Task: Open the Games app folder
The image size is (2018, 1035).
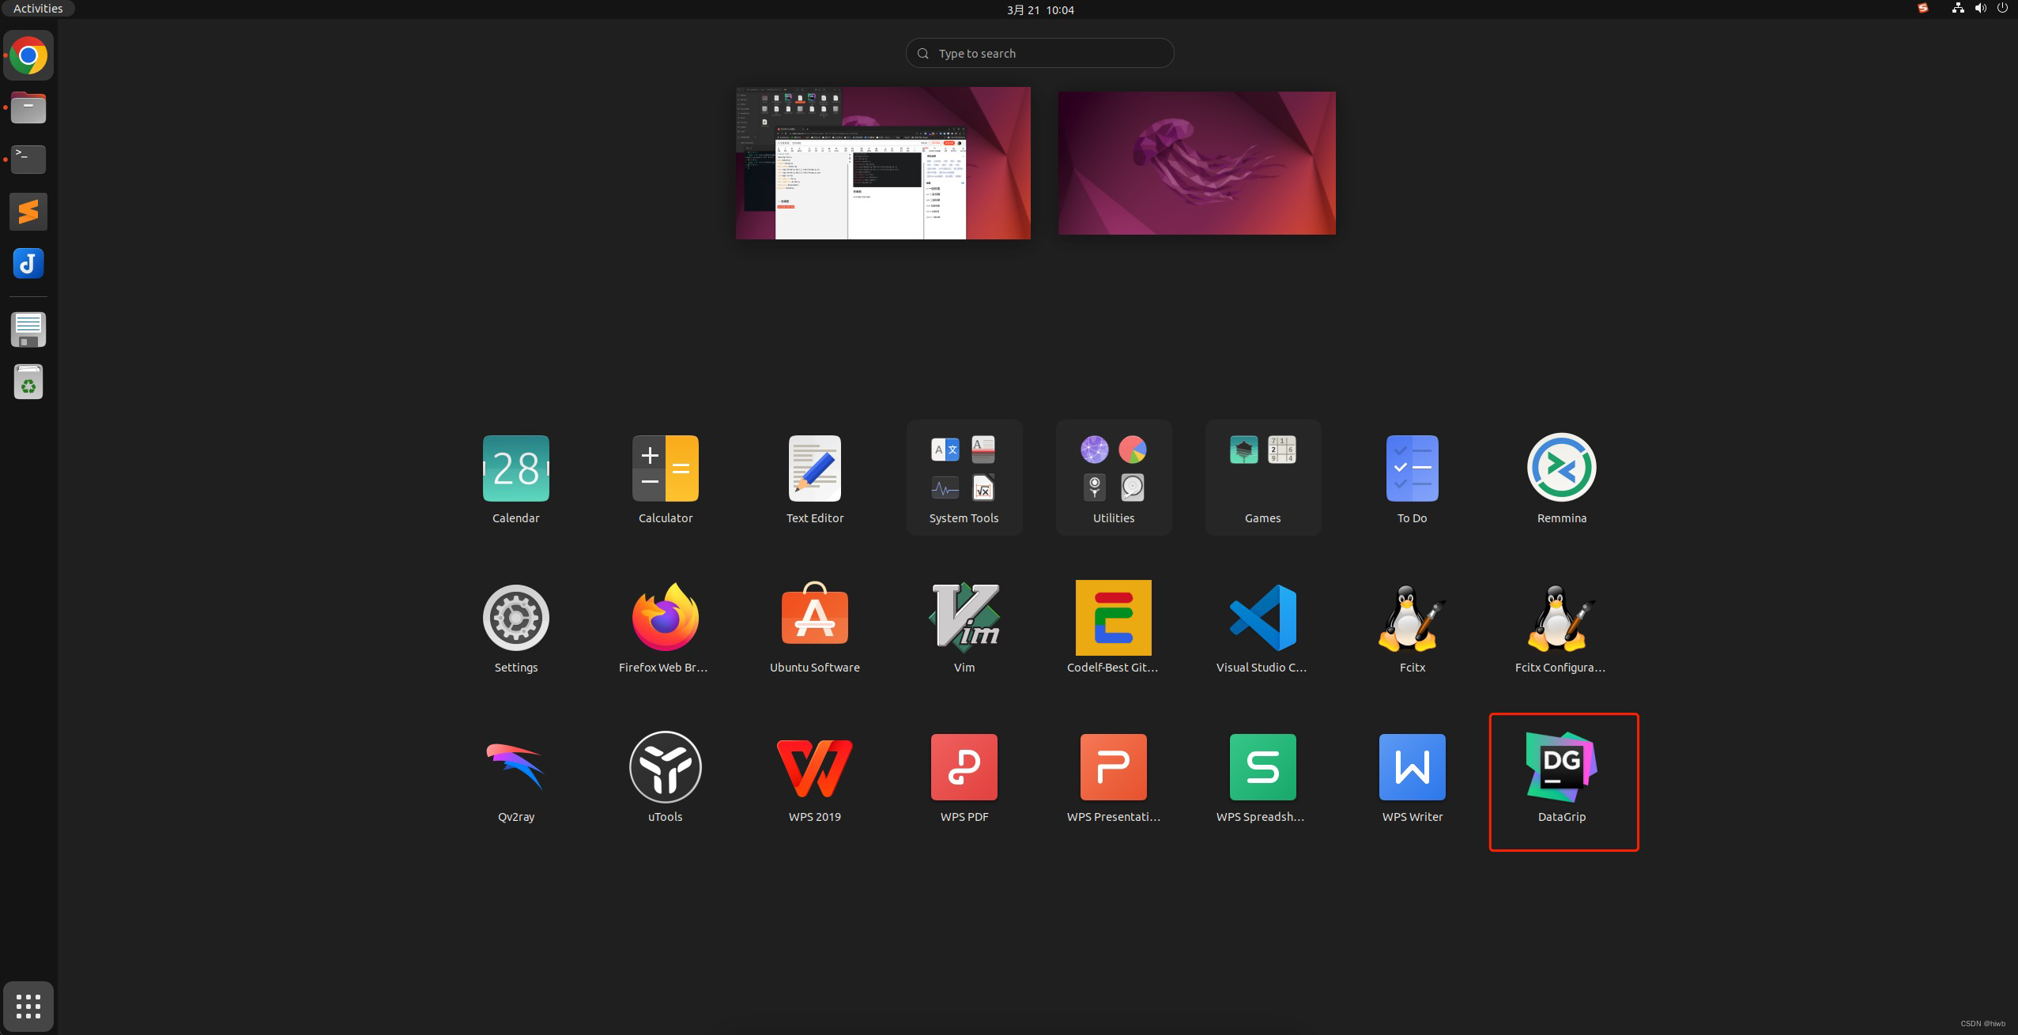Action: tap(1262, 478)
